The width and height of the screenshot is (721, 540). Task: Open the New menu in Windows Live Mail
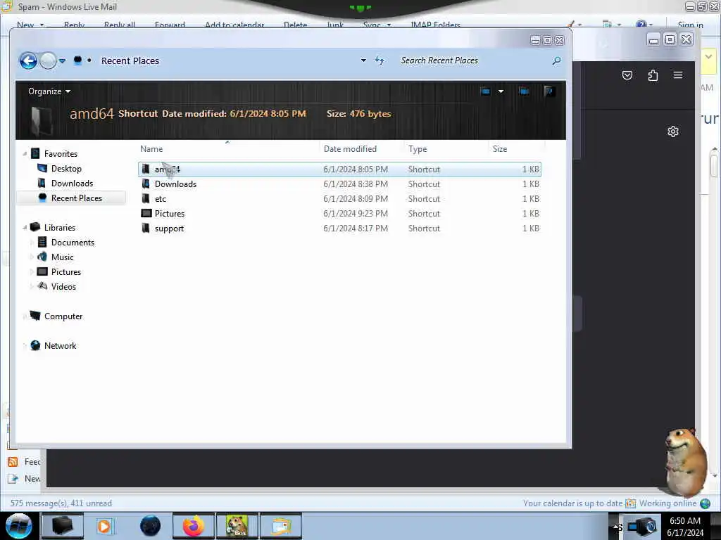pyautogui.click(x=30, y=25)
